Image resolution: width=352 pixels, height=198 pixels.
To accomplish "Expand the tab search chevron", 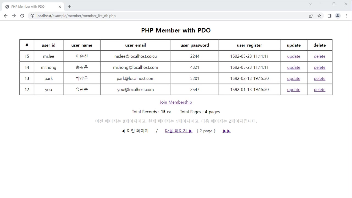I will pos(310,4).
